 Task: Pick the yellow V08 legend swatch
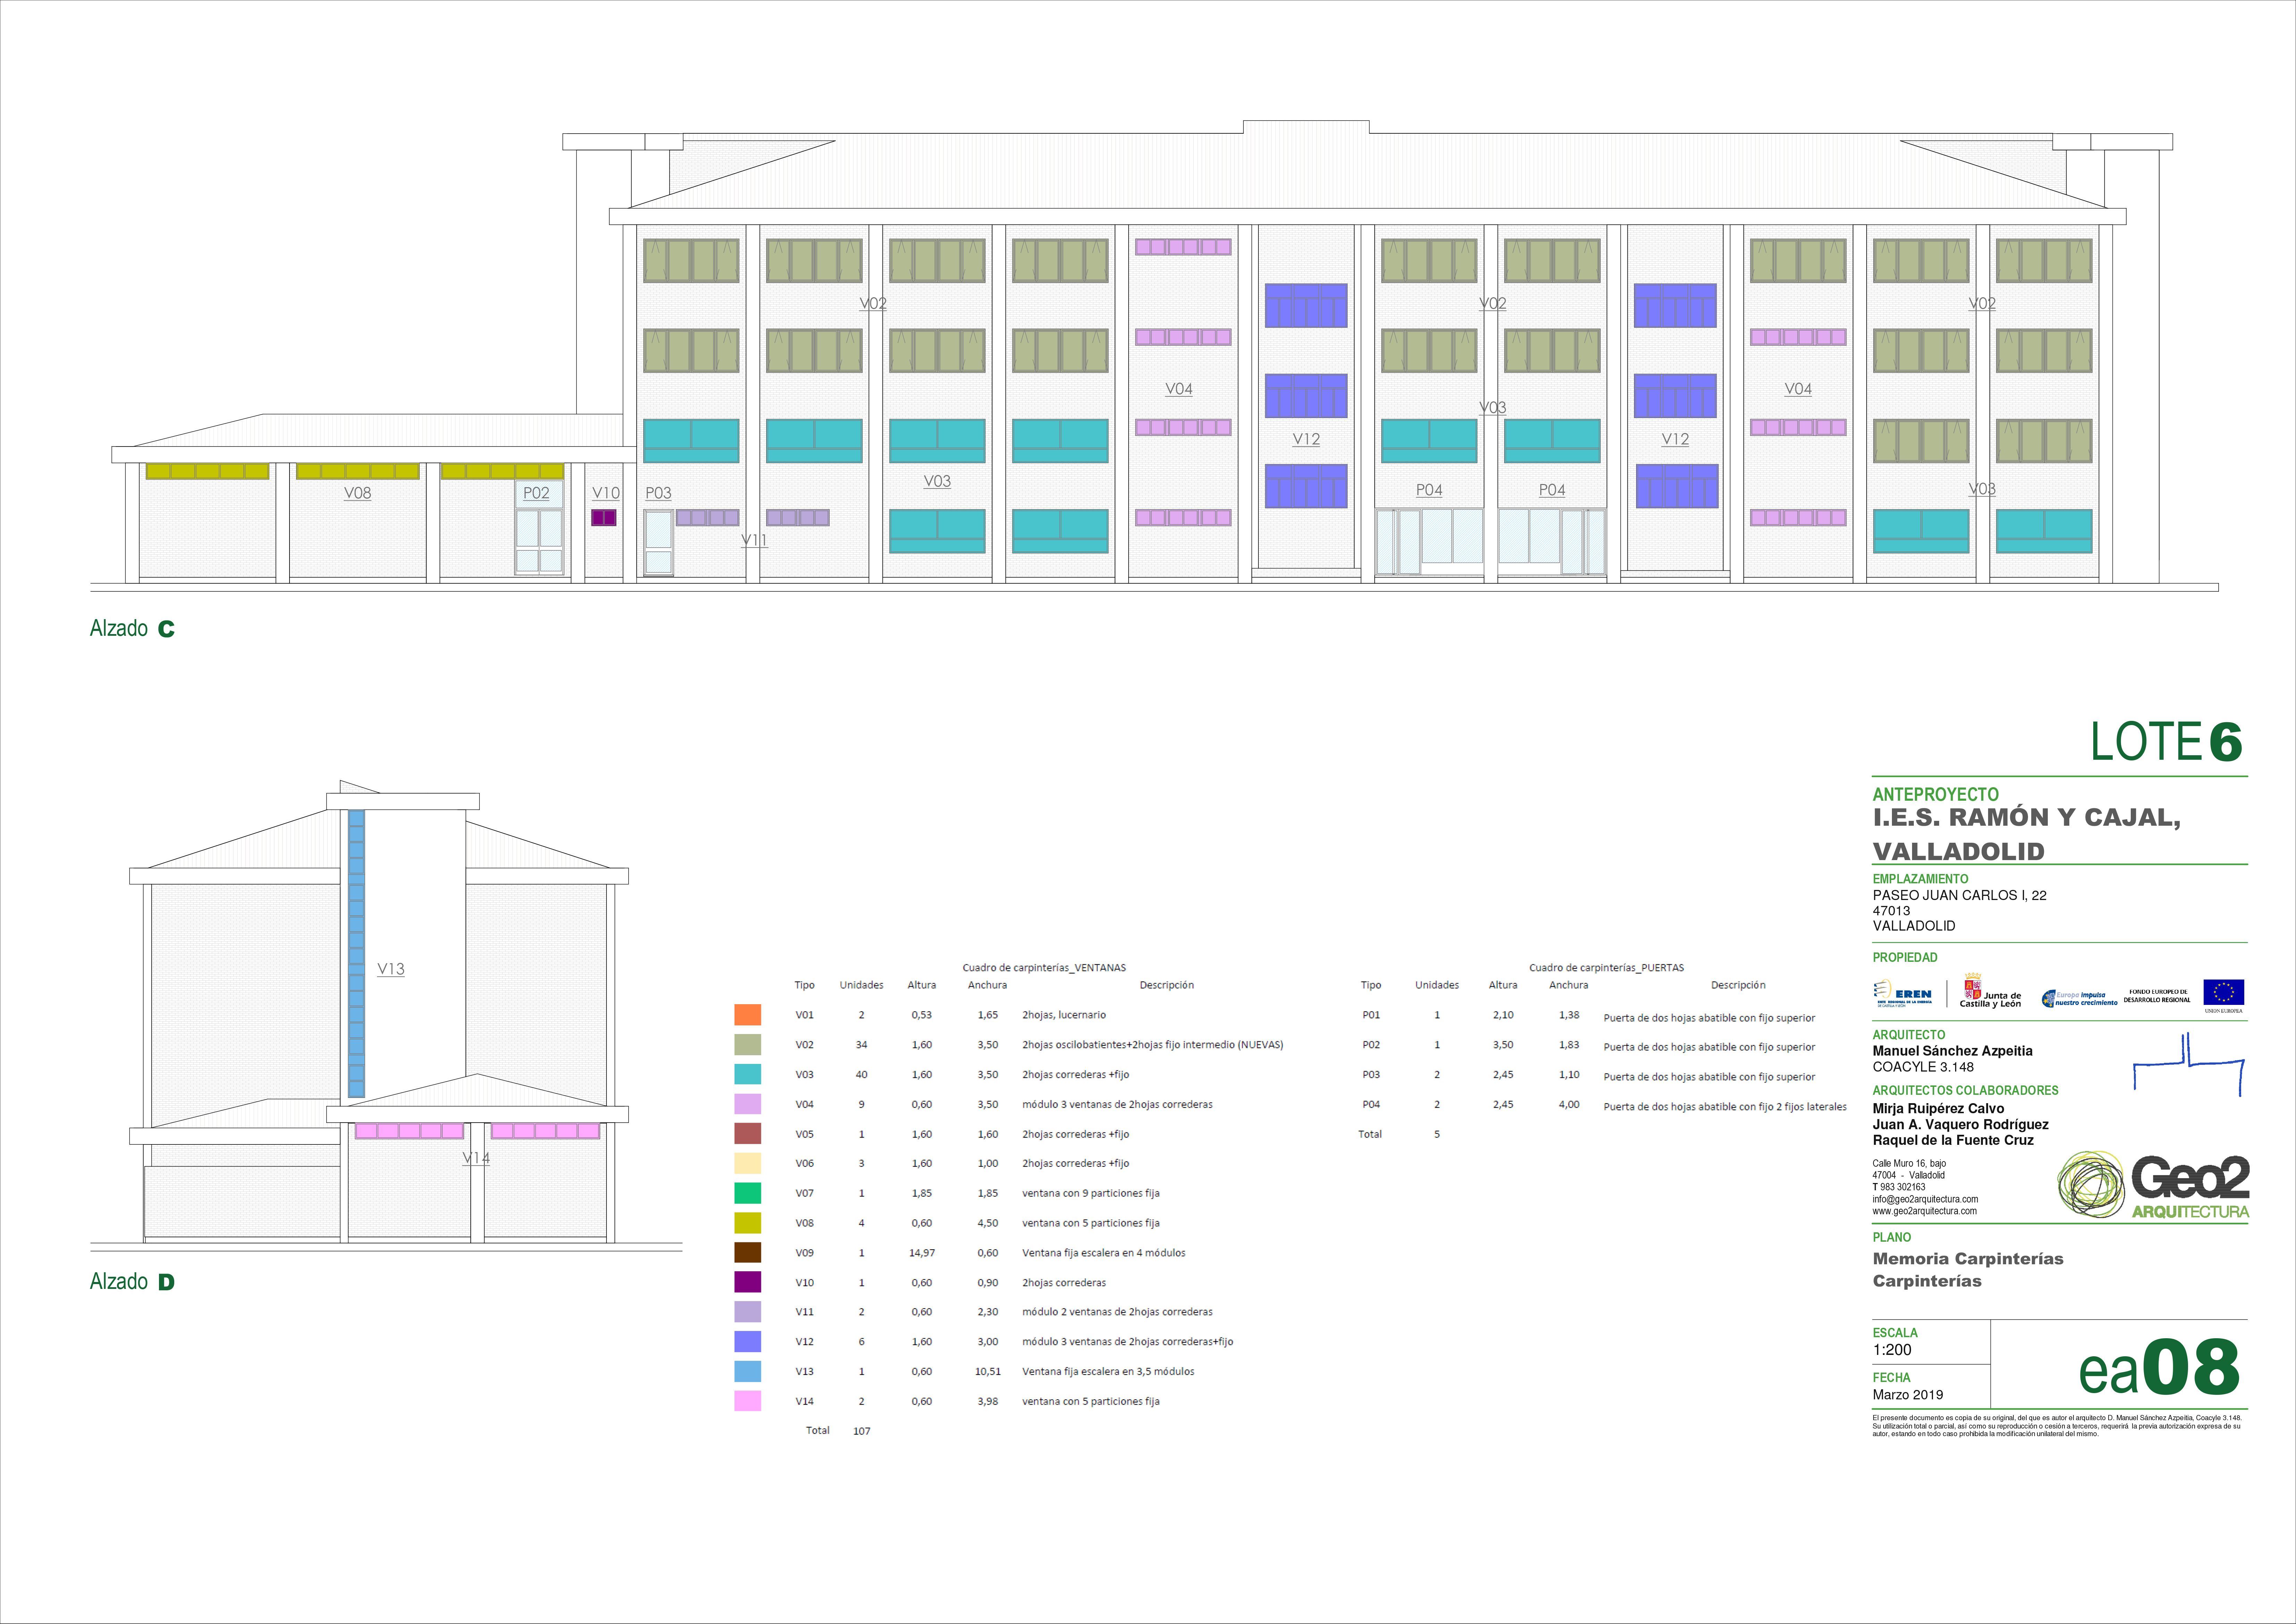click(x=748, y=1223)
